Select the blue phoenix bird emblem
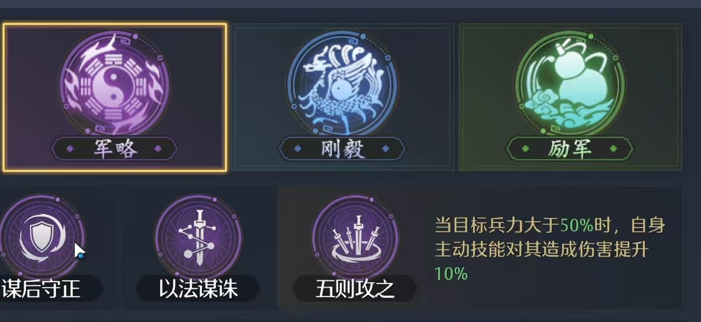701x322 pixels. click(342, 83)
